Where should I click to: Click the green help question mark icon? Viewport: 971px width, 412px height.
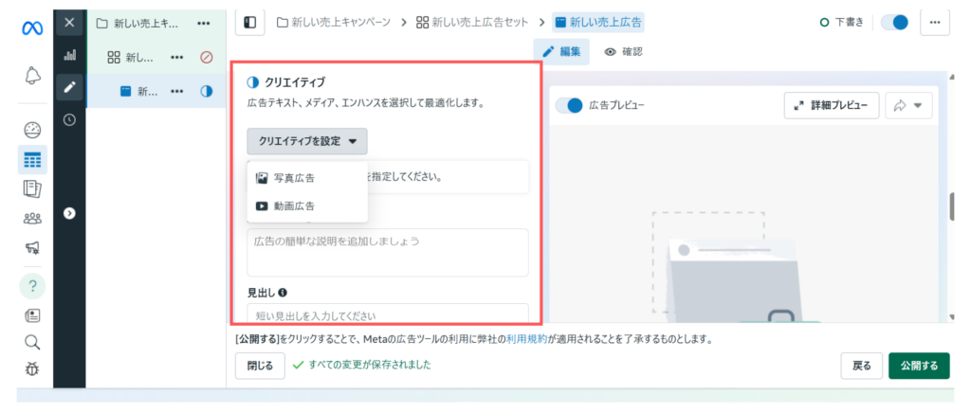pos(32,285)
